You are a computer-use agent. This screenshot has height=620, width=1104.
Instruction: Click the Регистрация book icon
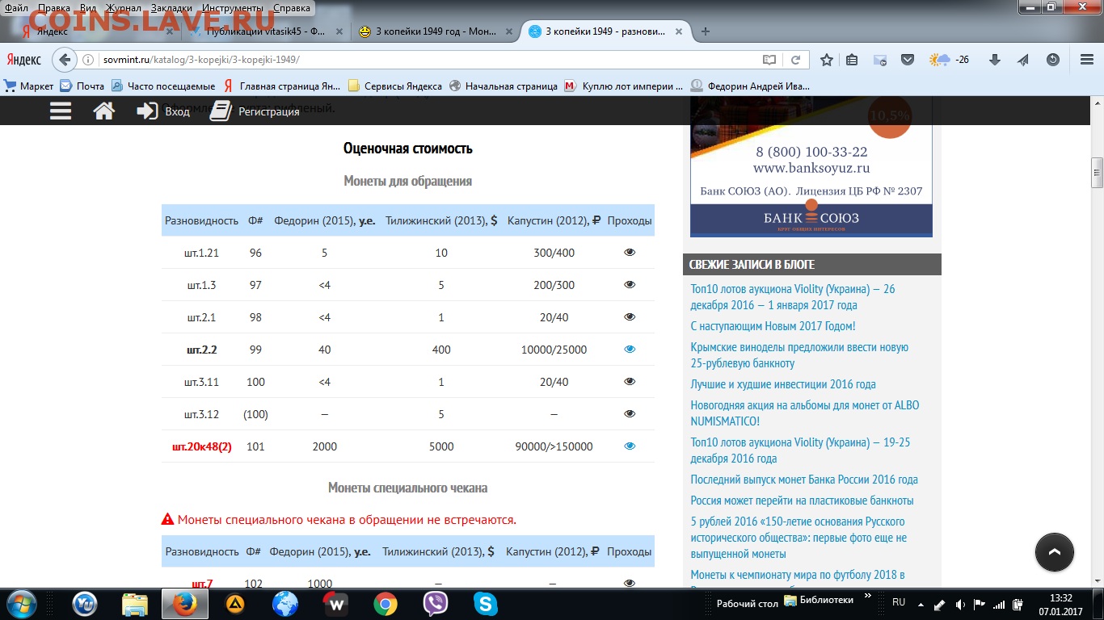[x=221, y=111]
